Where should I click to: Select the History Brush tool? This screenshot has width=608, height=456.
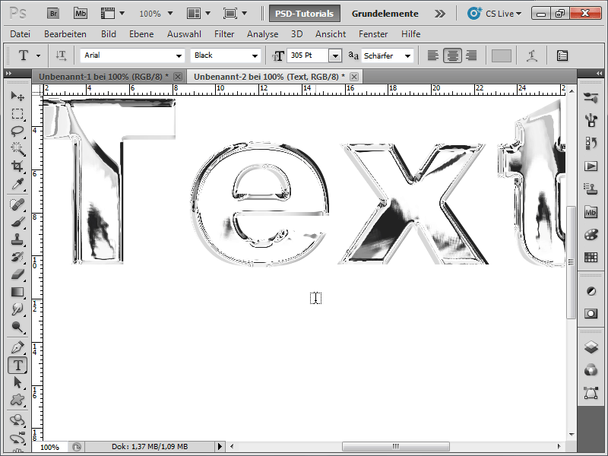(x=17, y=257)
